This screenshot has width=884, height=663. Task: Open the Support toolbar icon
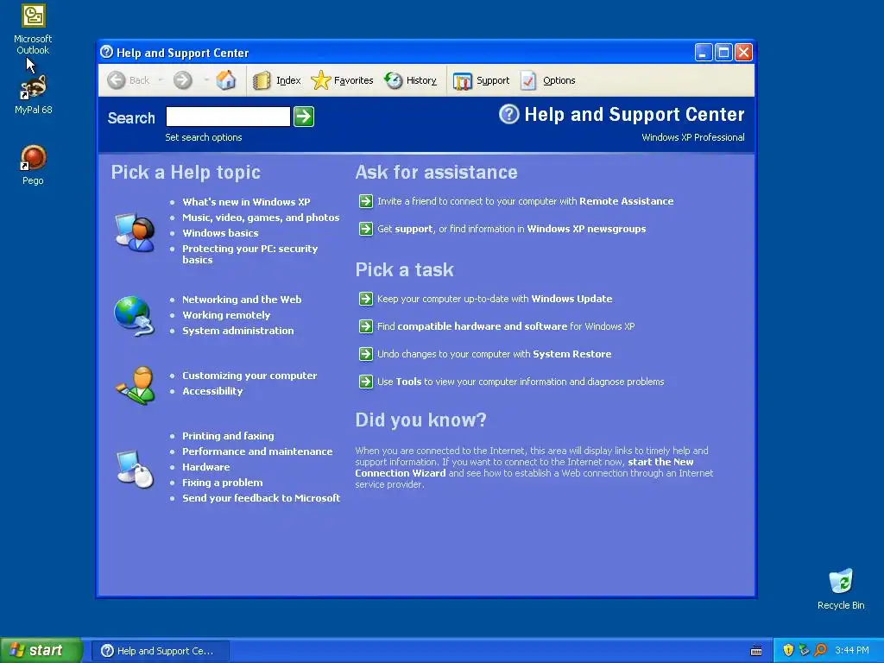point(463,81)
